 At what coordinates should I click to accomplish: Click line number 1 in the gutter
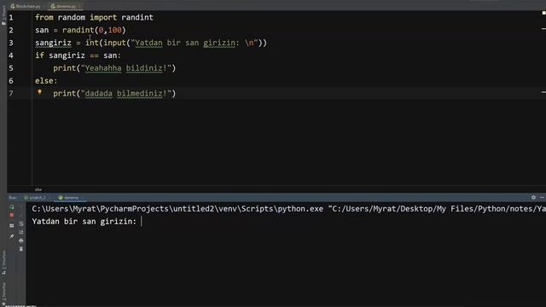11,17
